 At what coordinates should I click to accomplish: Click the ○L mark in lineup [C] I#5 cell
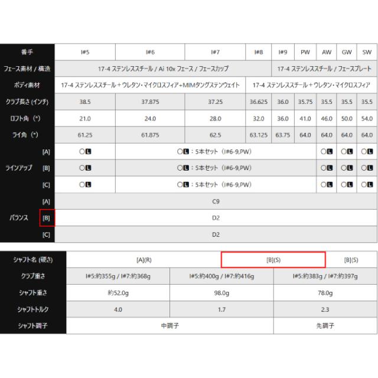85,185
